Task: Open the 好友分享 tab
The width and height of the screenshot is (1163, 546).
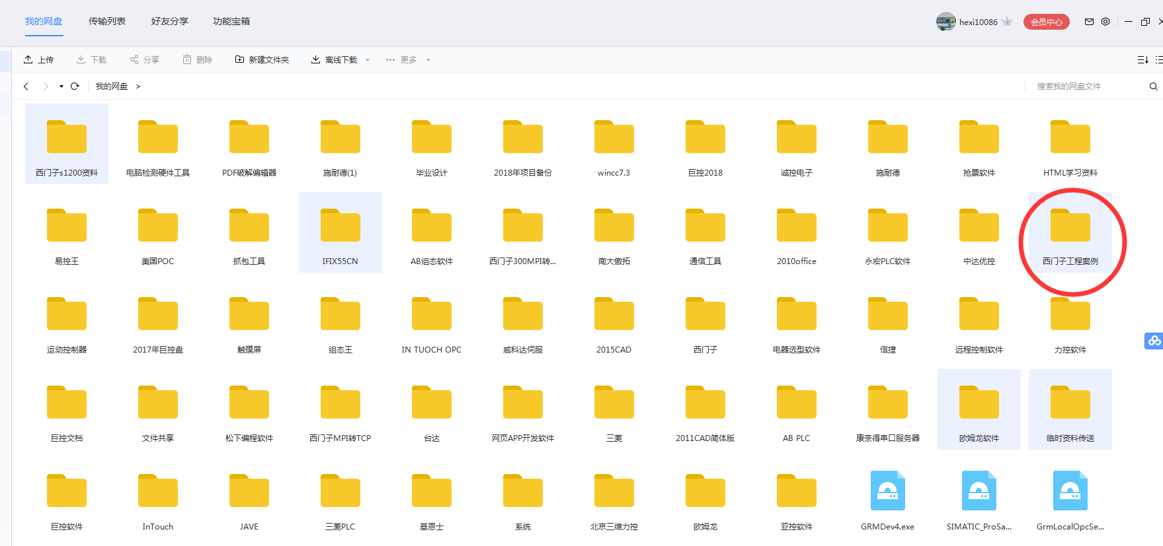Action: (x=169, y=21)
